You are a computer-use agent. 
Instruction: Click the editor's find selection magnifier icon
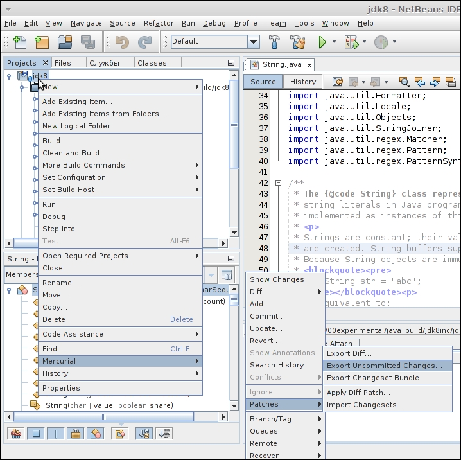coord(404,82)
